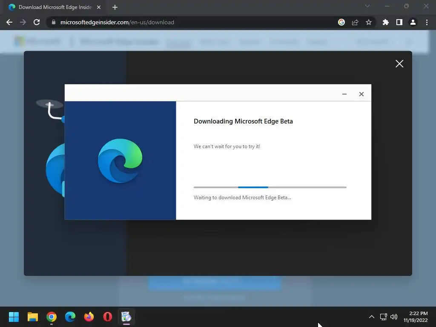The height and width of the screenshot is (327, 436).
Task: Open the volume control in tray
Action: 394,317
